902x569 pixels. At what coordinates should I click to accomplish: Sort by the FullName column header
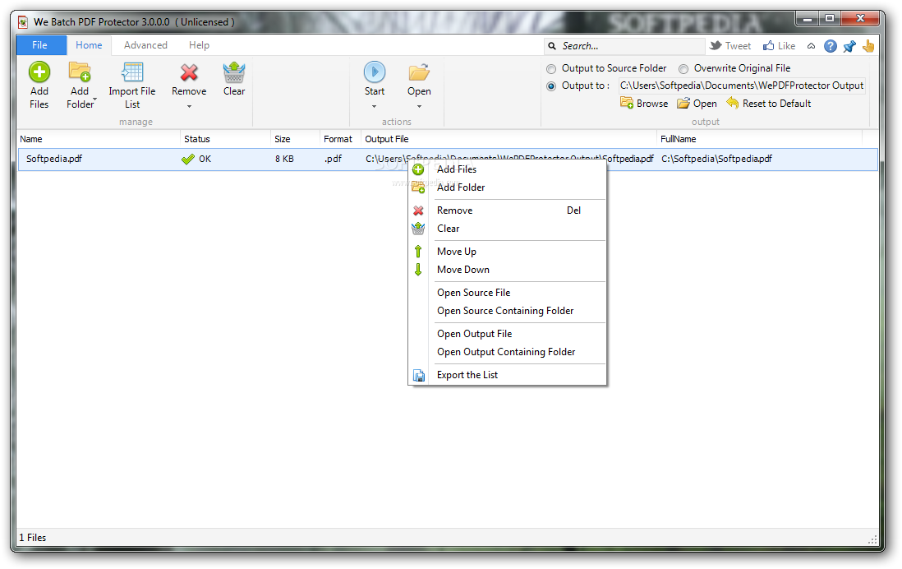(759, 139)
